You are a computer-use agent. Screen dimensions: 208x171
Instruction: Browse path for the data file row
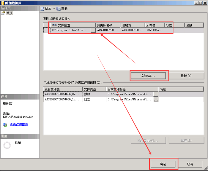coord(156,94)
